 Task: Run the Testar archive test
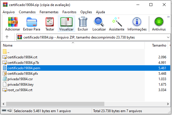pos(50,24)
